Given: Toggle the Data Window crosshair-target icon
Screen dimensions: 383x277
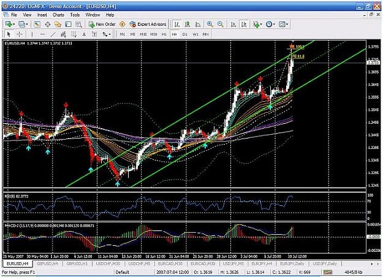Looking at the screenshot, I should click(x=47, y=24).
